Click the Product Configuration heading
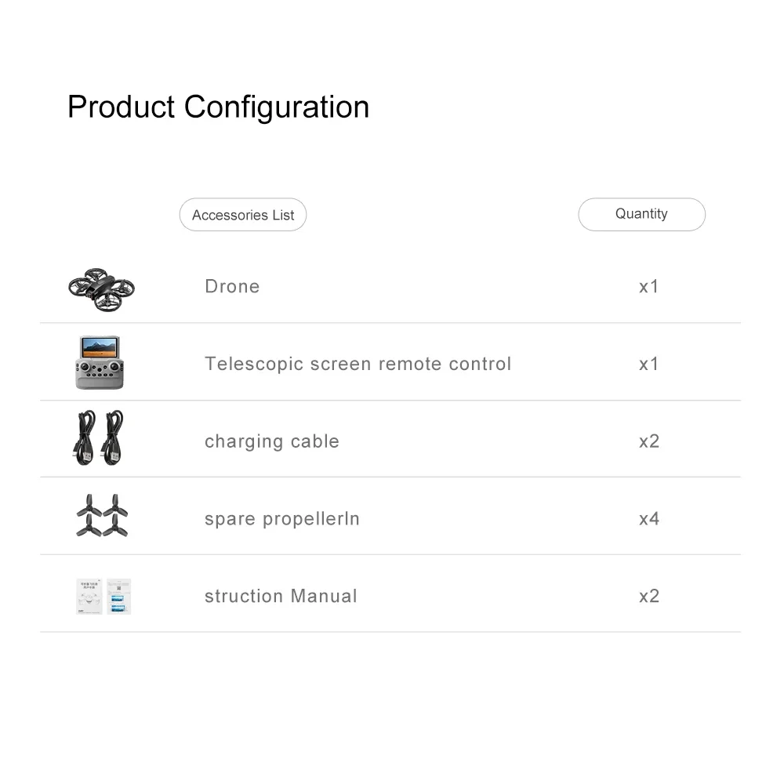The image size is (784, 784). [218, 107]
